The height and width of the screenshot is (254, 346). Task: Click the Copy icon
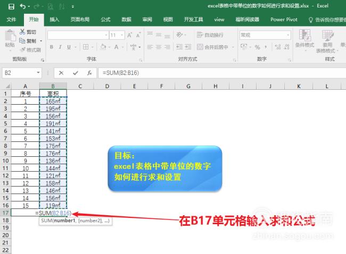22,41
